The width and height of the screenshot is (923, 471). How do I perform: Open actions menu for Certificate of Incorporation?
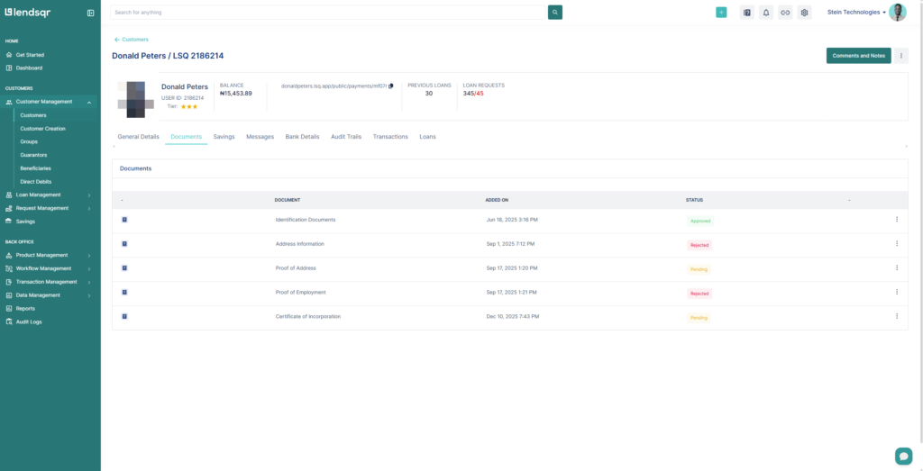click(x=897, y=316)
